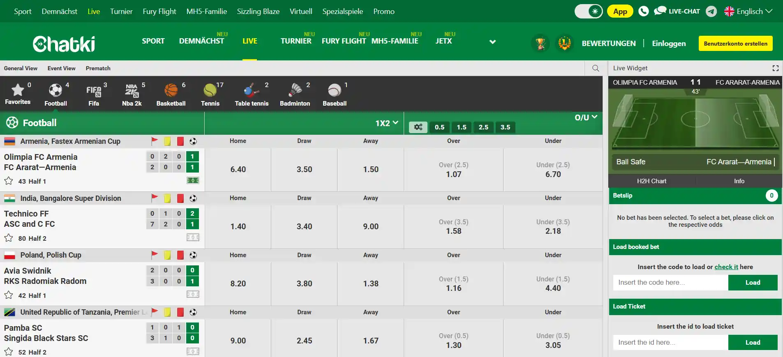Click the phone call icon
783x357 pixels.
click(644, 11)
